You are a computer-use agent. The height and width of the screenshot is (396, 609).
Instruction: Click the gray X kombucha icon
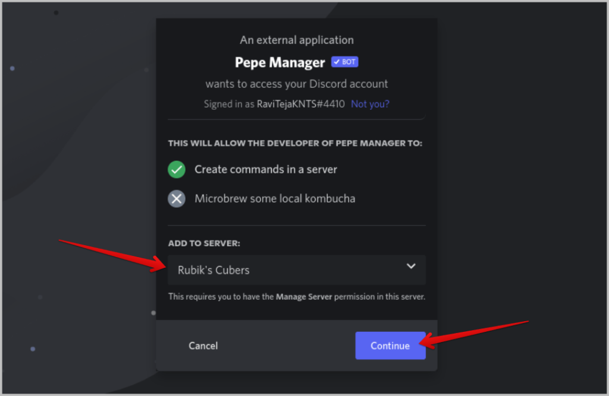pyautogui.click(x=176, y=198)
